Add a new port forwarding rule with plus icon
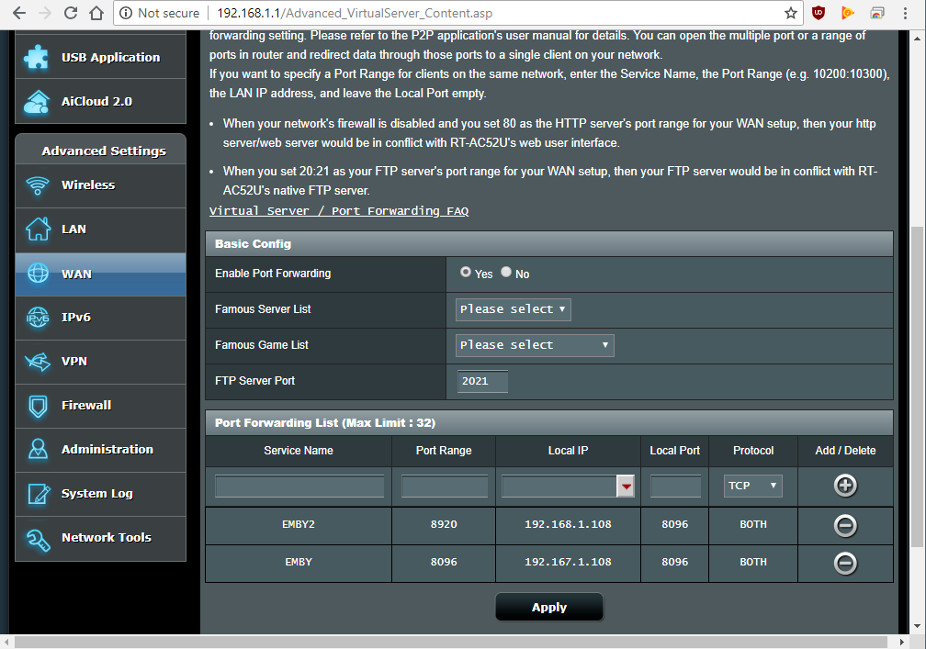The image size is (926, 649). click(845, 485)
